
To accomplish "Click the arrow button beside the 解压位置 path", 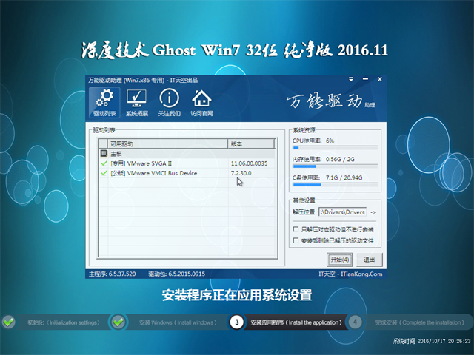I will tap(373, 212).
